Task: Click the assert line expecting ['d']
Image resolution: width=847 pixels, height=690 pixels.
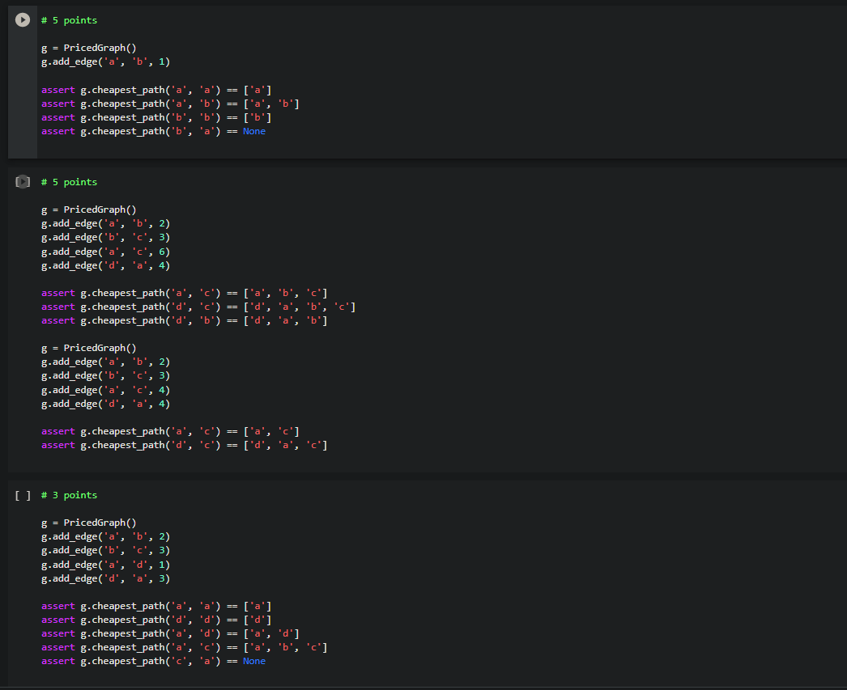Action: pos(156,620)
